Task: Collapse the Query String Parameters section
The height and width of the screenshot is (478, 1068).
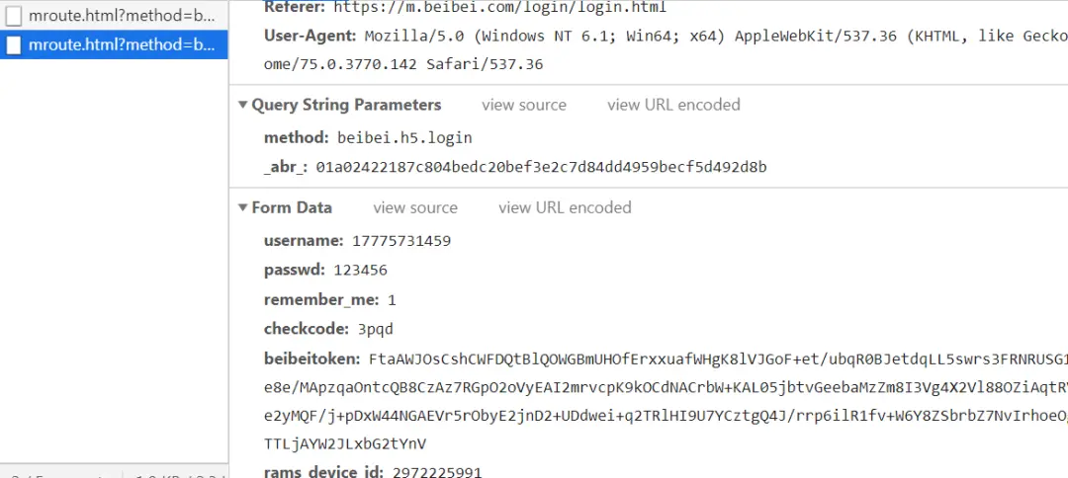Action: click(x=242, y=105)
